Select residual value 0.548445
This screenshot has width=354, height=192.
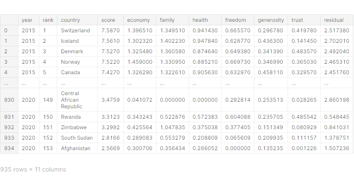pos(337,117)
